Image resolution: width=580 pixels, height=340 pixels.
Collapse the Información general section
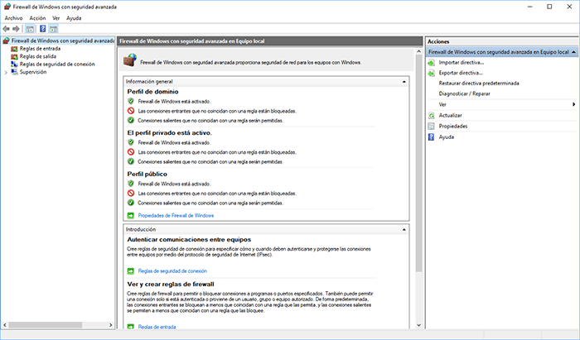404,82
